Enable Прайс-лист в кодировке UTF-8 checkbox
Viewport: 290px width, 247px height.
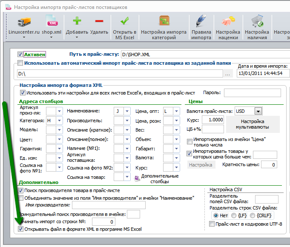212,224
